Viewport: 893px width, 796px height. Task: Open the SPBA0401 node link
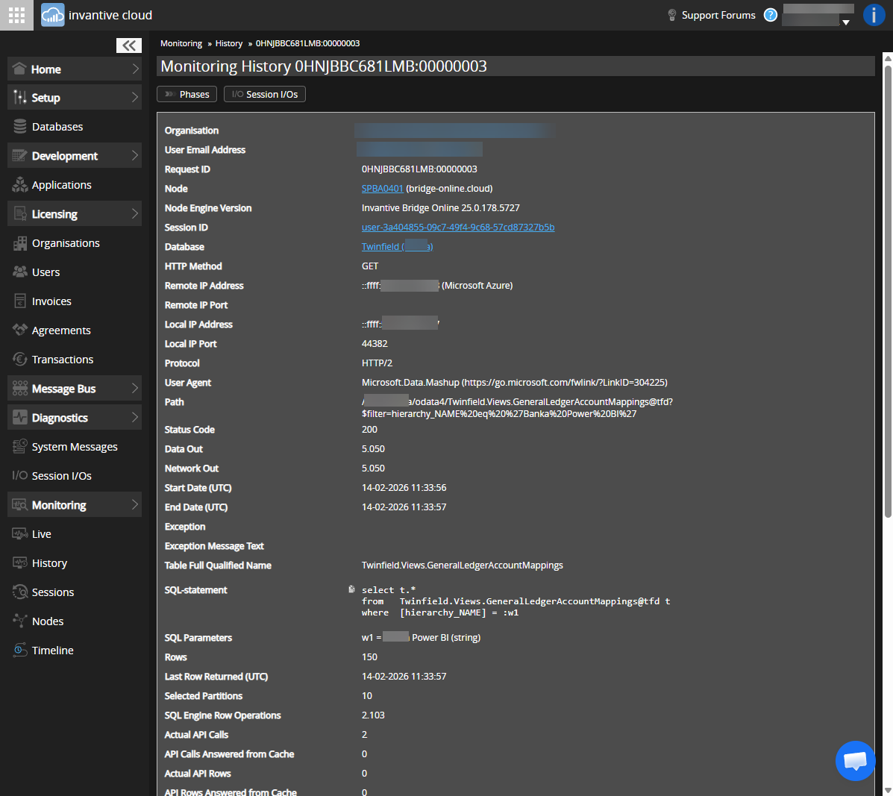pyautogui.click(x=382, y=189)
